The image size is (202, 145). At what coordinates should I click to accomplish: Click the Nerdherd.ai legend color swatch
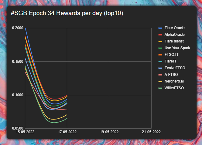click(160, 81)
